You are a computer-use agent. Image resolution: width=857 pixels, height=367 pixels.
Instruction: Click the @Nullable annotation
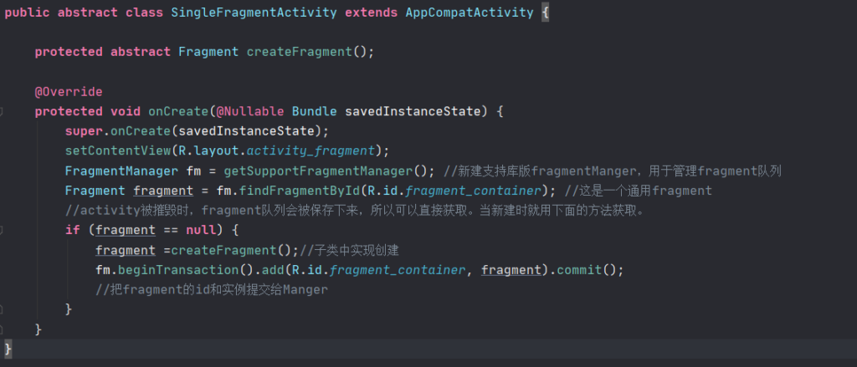point(249,111)
